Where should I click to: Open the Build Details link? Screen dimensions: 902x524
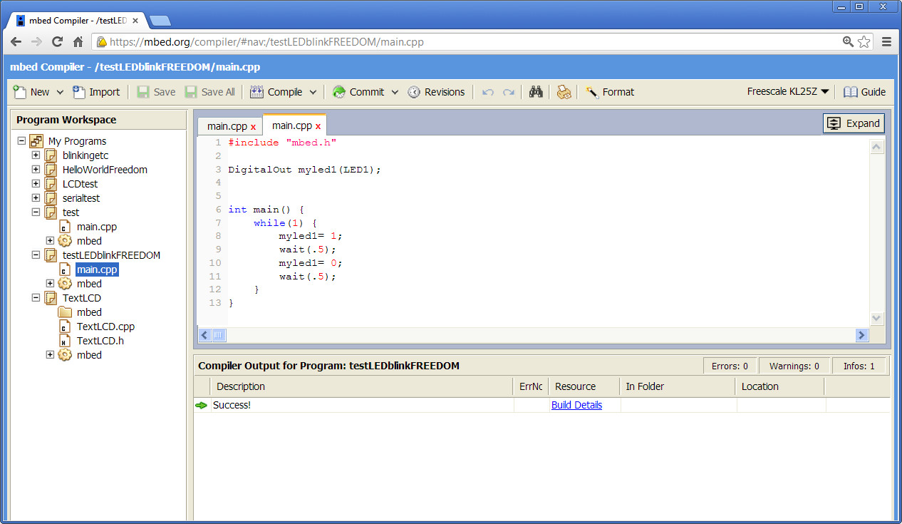(576, 405)
